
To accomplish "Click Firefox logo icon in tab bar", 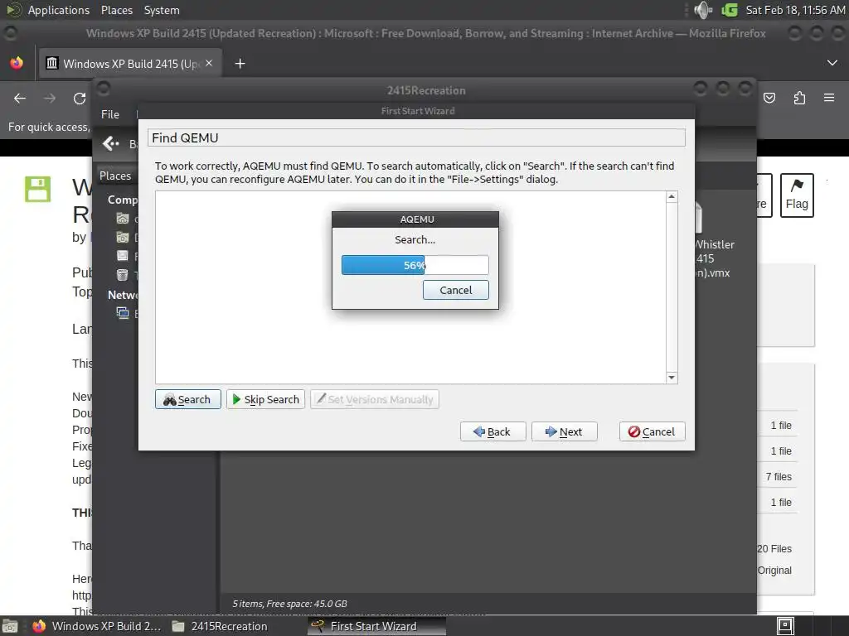I will coord(17,63).
